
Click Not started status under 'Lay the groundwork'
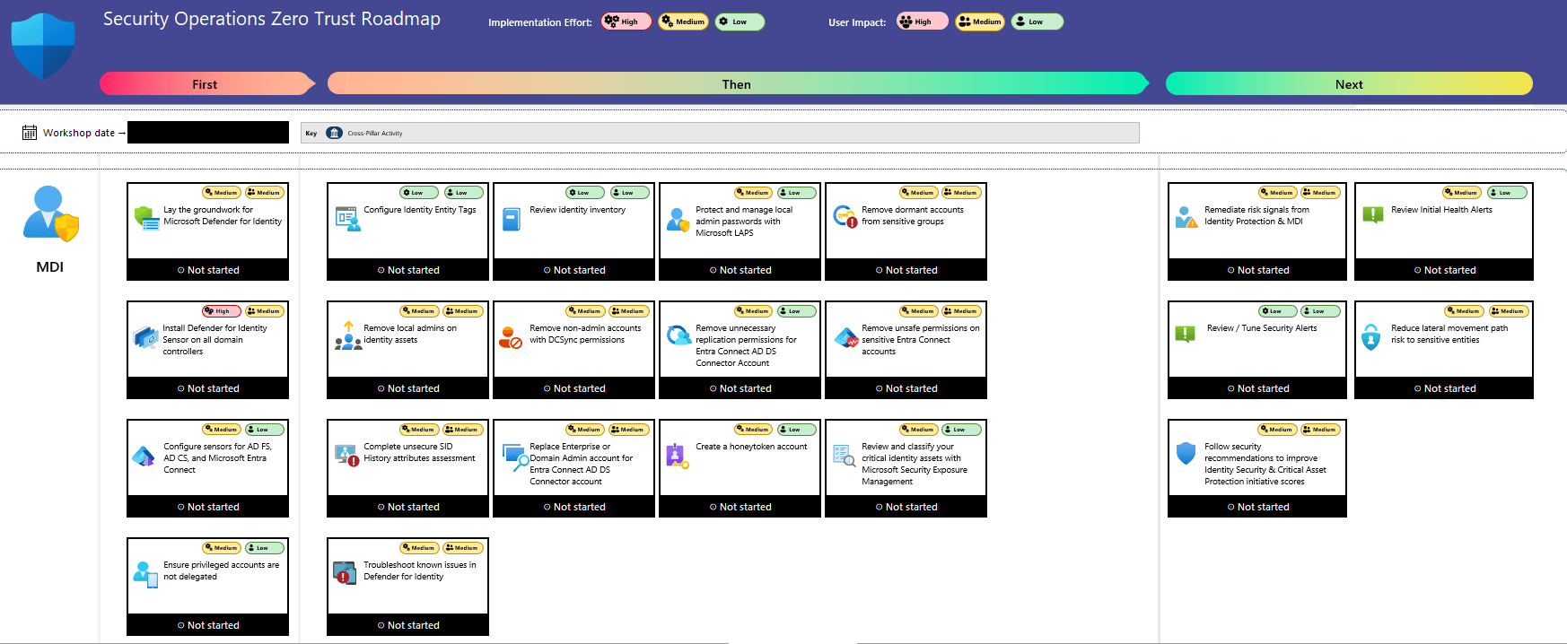click(x=207, y=270)
